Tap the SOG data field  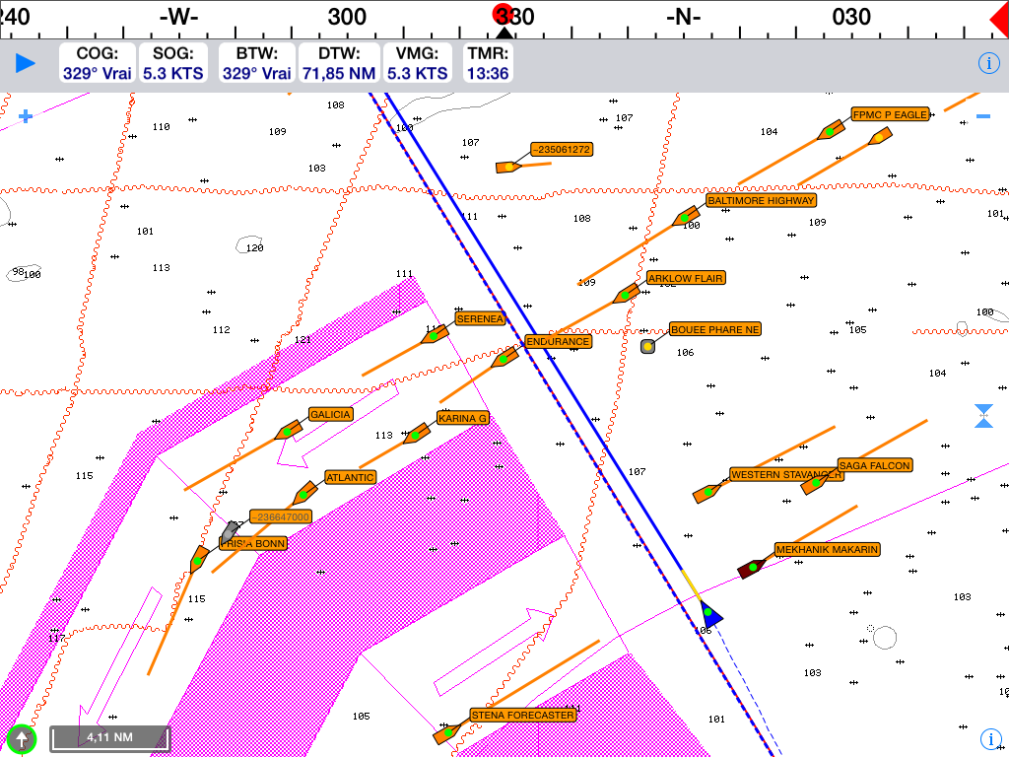click(173, 63)
